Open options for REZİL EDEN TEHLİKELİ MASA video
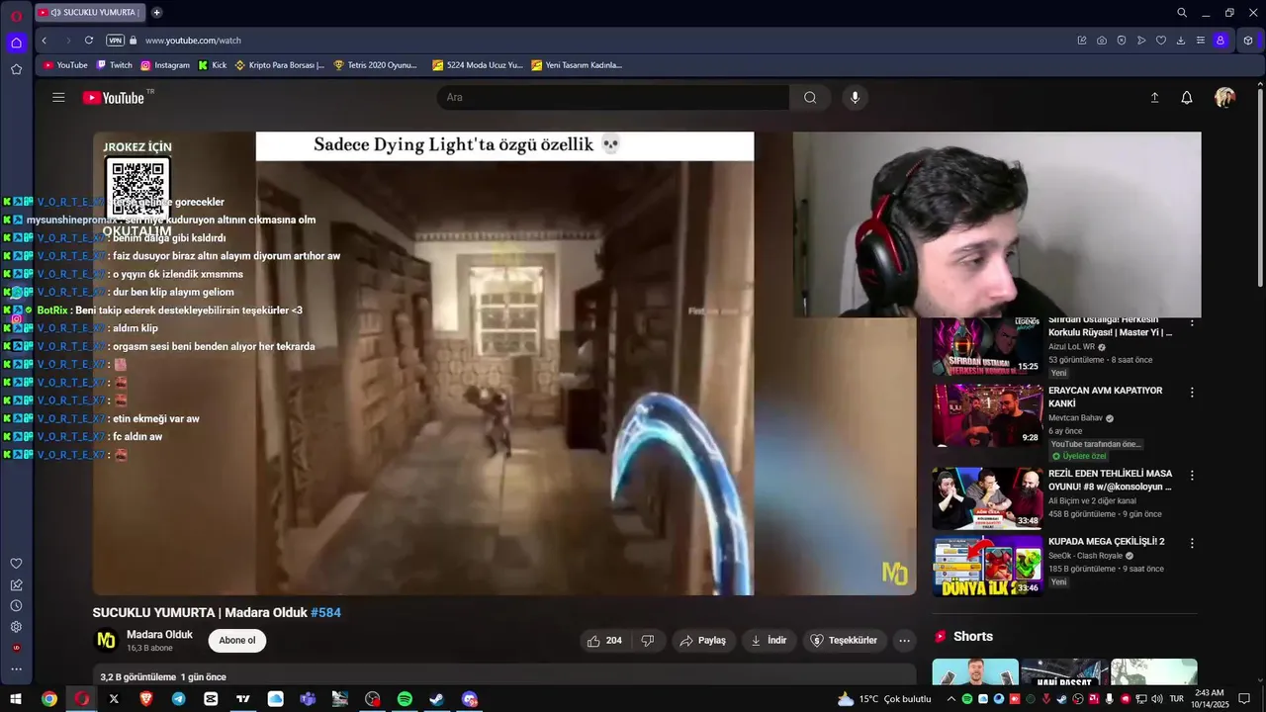This screenshot has width=1266, height=712. click(1192, 476)
